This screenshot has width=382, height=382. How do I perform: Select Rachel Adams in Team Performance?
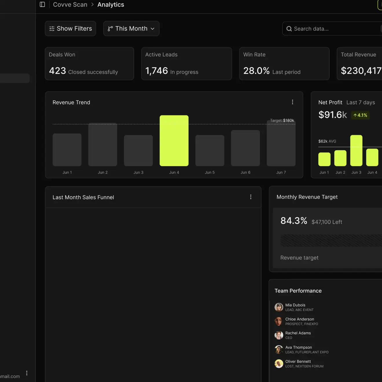298,333
